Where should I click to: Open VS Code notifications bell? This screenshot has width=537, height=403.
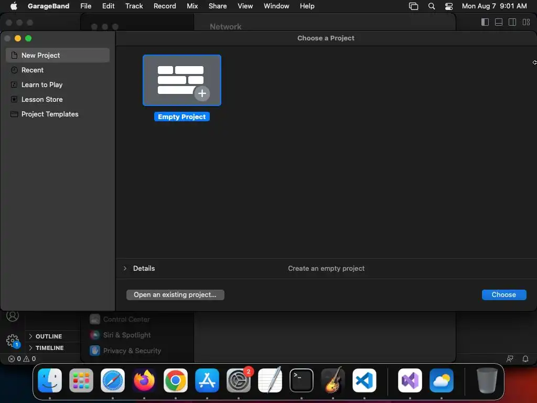point(525,359)
